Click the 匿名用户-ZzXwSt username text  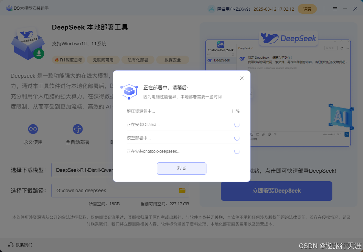point(233,9)
